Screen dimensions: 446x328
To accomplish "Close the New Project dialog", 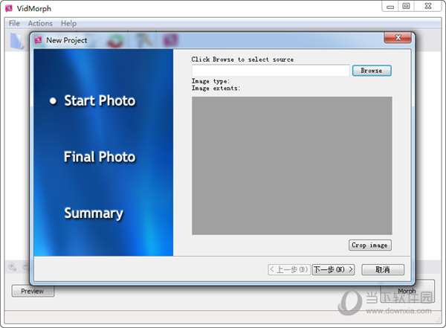I will point(398,38).
